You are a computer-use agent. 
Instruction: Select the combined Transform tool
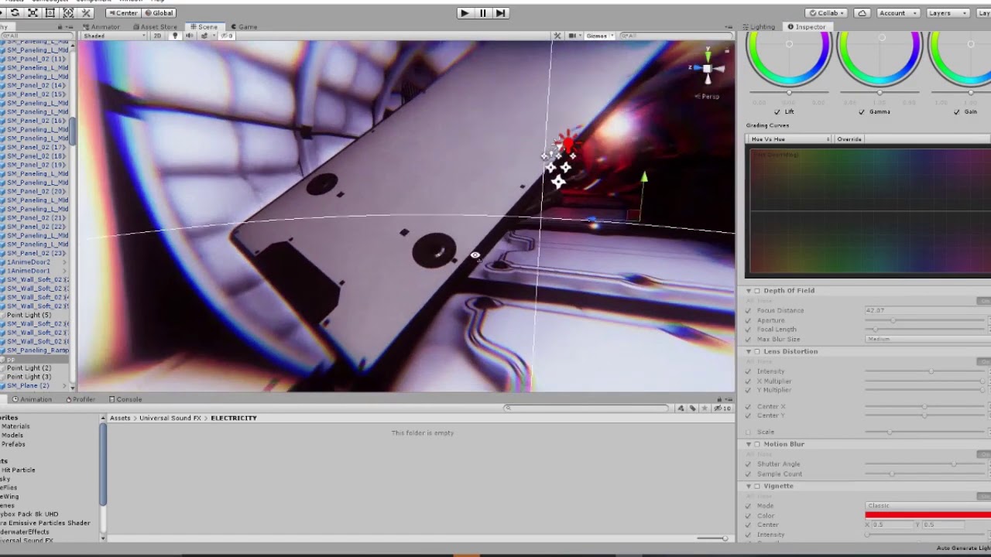coord(68,12)
